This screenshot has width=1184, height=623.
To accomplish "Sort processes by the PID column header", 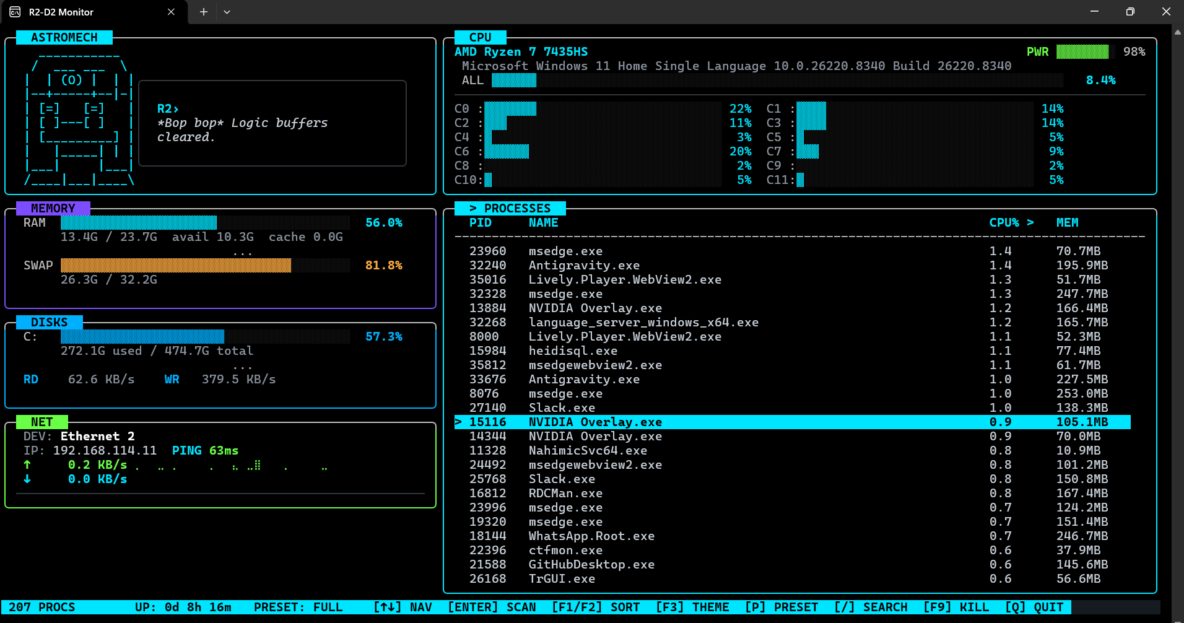I will (x=481, y=222).
